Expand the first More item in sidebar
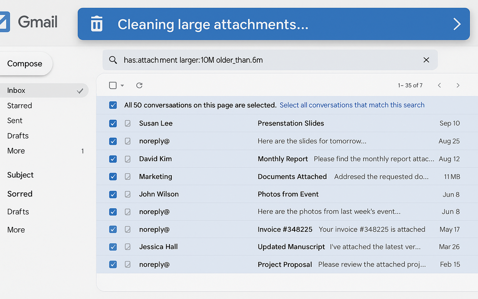478x299 pixels. 16,151
